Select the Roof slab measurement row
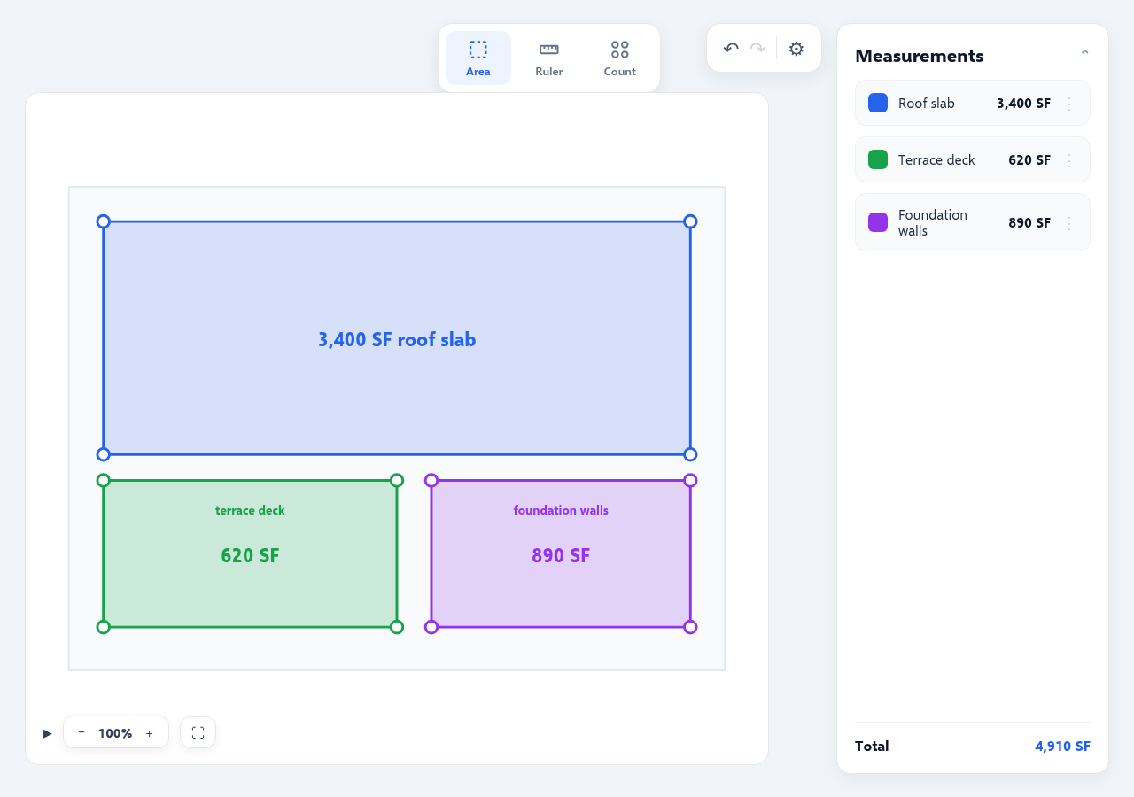The width and height of the screenshot is (1134, 797). (973, 103)
